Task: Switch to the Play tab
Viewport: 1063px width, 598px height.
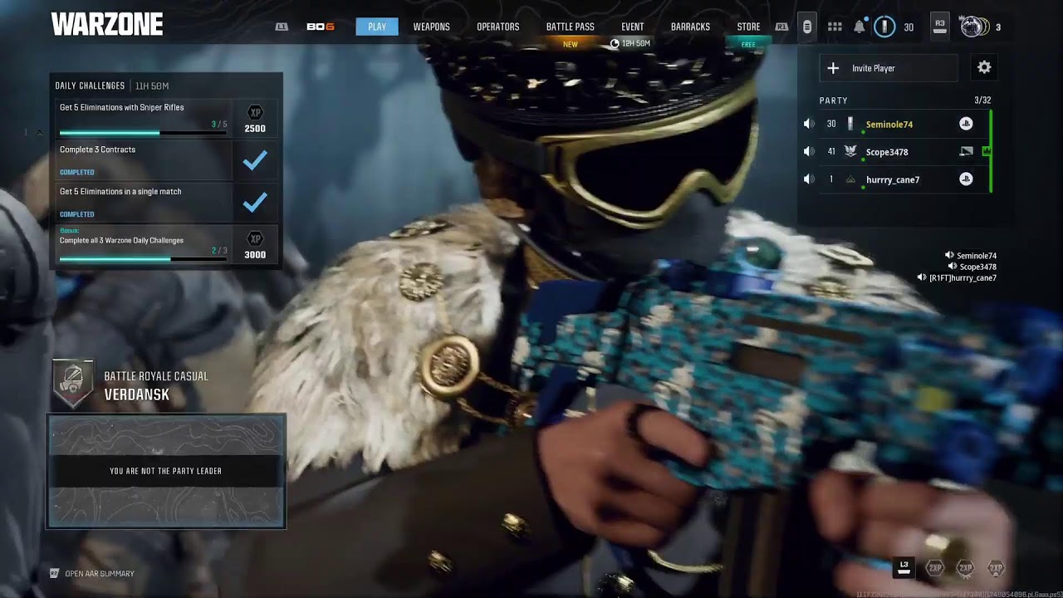Action: [x=377, y=27]
